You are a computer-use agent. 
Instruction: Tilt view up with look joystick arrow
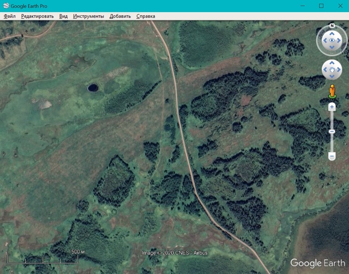332,33
